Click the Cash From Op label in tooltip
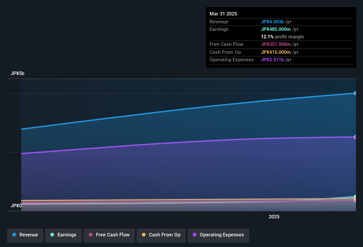The height and width of the screenshot is (247, 363). coord(225,52)
